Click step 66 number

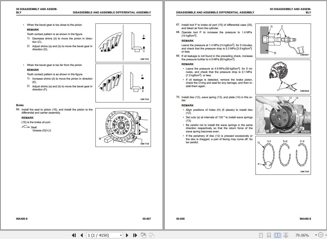[18, 109]
